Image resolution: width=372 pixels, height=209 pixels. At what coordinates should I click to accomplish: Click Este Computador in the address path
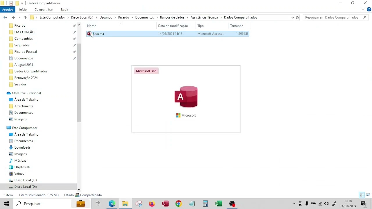pyautogui.click(x=52, y=17)
